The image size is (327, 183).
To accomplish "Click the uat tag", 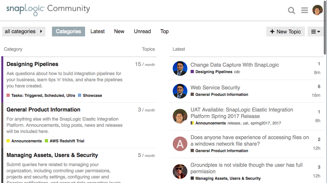I will 245,123.
